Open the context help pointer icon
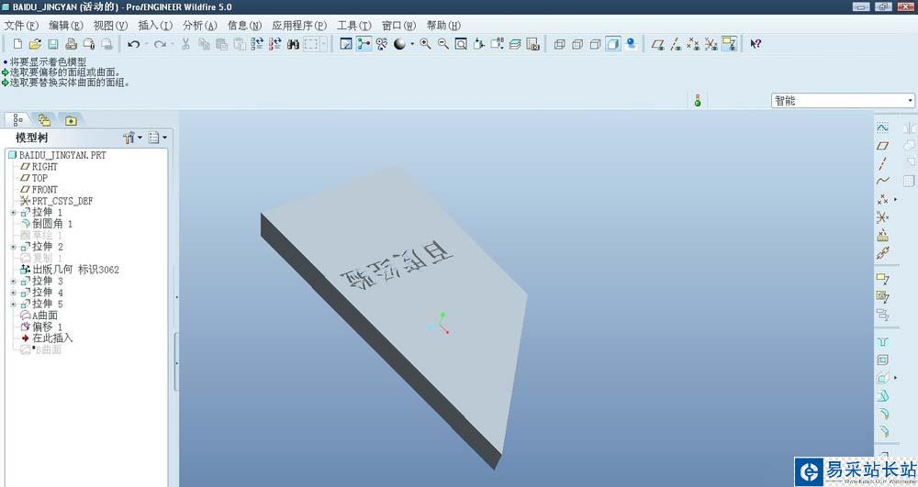Viewport: 918px width, 487px height. pyautogui.click(x=756, y=44)
